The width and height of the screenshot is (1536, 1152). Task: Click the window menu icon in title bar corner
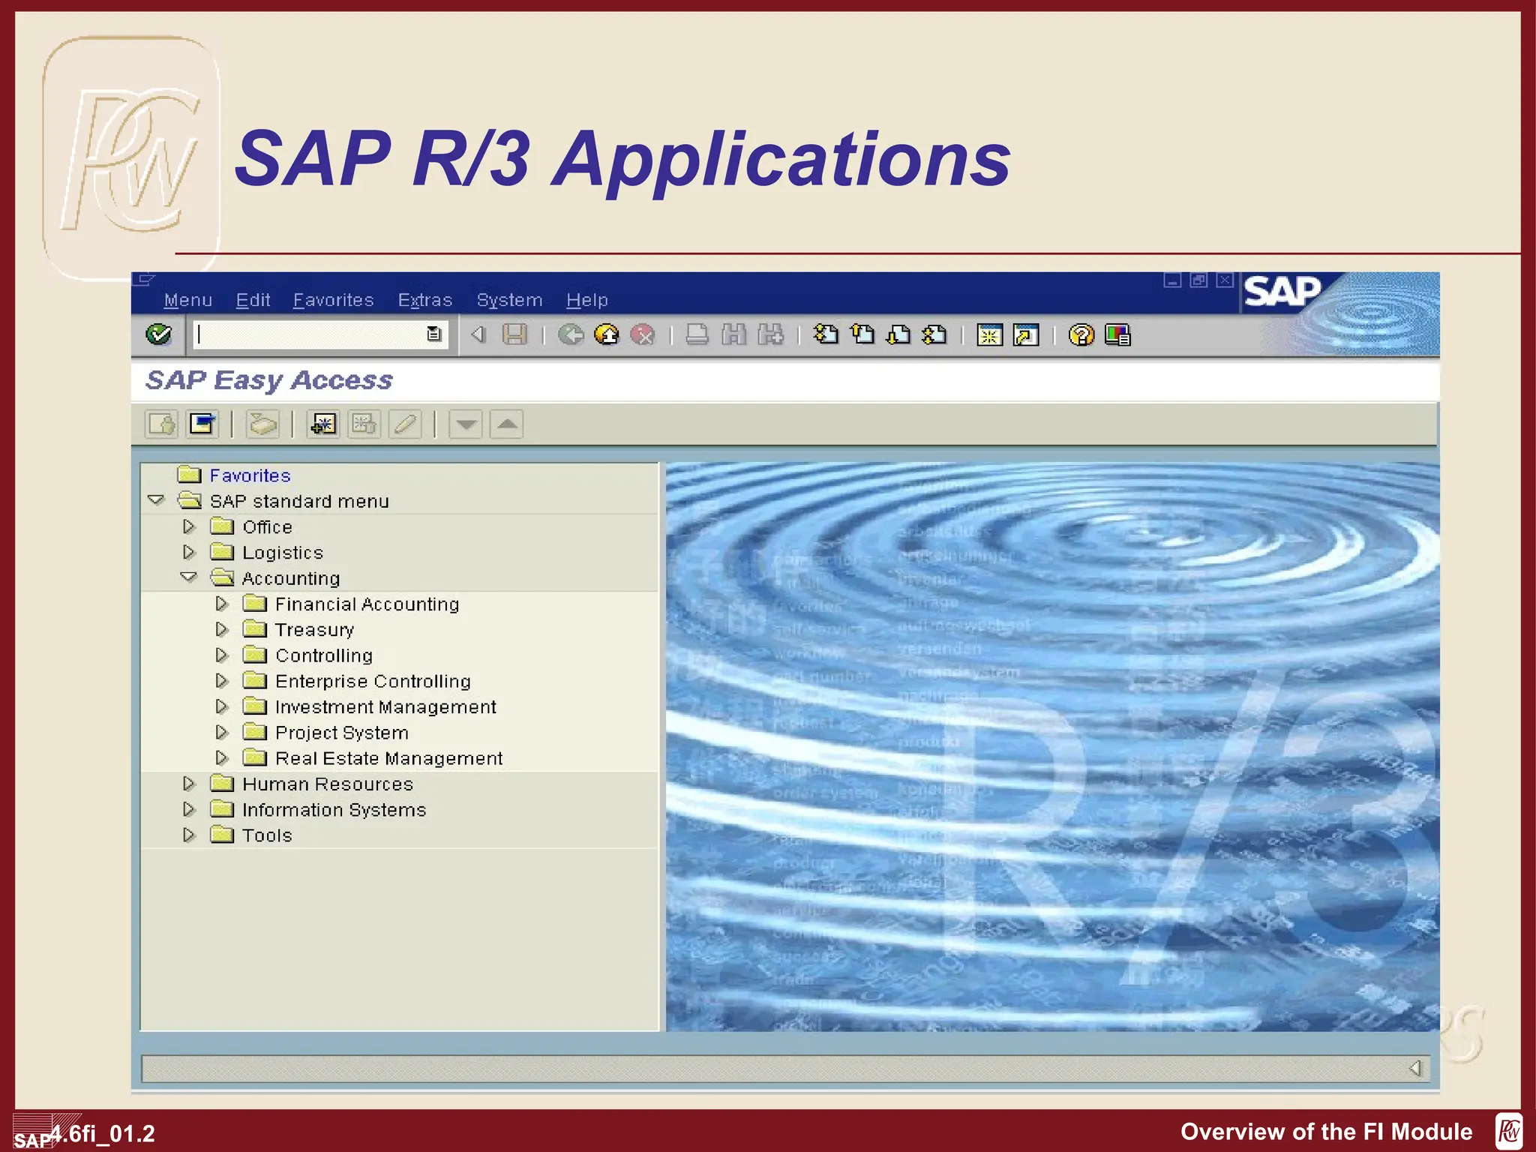pyautogui.click(x=143, y=280)
